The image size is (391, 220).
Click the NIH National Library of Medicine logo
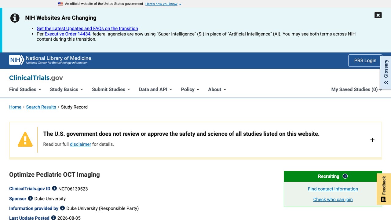pos(50,60)
